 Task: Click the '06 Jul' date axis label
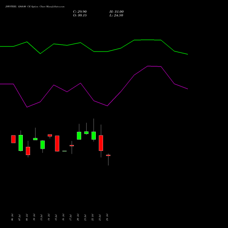(x=12, y=217)
